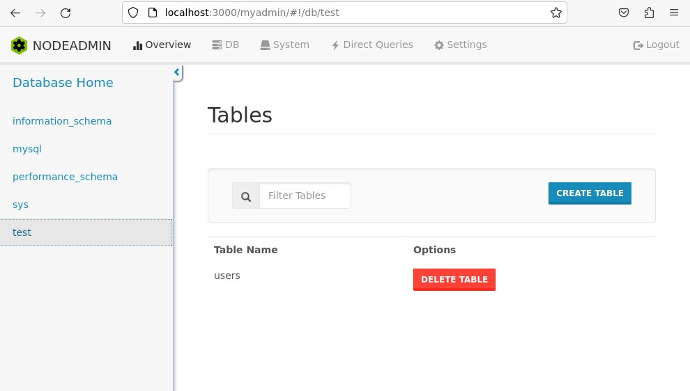The width and height of the screenshot is (690, 391).
Task: Go back using the browser back arrow
Action: pyautogui.click(x=15, y=13)
